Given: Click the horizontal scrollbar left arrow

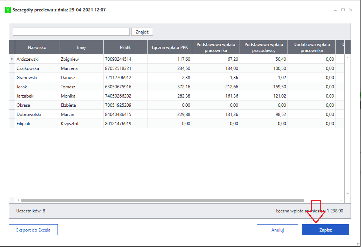Looking at the screenshot, I should pos(18,200).
